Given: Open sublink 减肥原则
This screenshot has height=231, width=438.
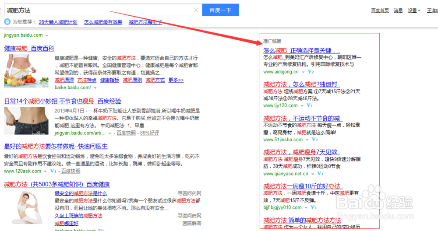Looking at the screenshot, I should pos(132,80).
